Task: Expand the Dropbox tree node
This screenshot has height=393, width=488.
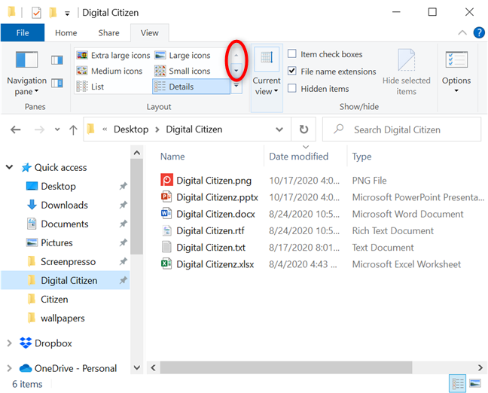Action: point(9,343)
